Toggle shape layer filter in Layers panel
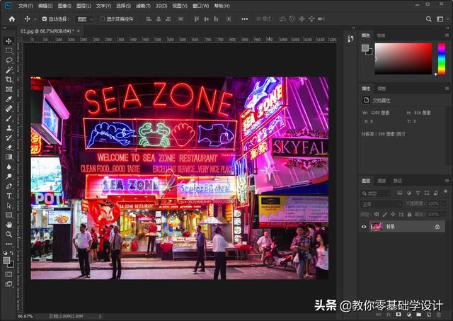 tap(427, 193)
